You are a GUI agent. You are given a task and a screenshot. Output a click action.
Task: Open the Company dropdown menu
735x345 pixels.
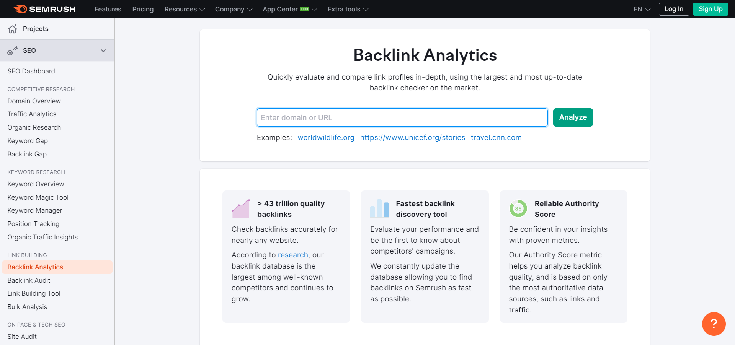point(234,9)
